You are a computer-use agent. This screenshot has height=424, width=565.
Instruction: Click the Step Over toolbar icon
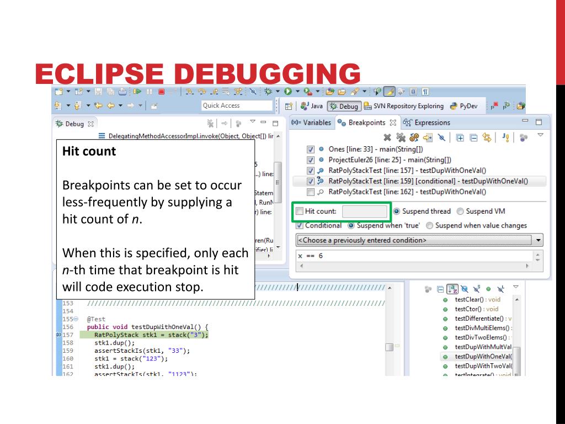pos(202,92)
